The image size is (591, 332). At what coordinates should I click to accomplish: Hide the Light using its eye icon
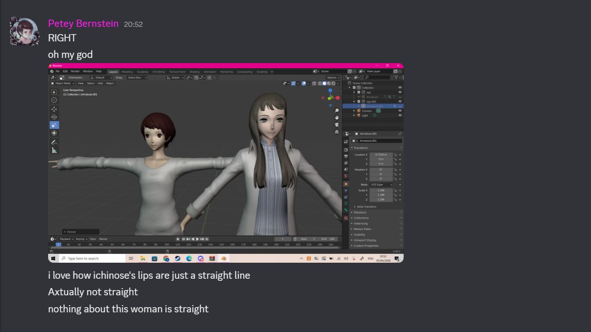click(x=400, y=115)
